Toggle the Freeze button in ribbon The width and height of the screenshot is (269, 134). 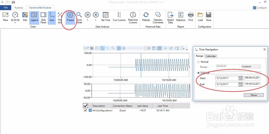tap(70, 18)
